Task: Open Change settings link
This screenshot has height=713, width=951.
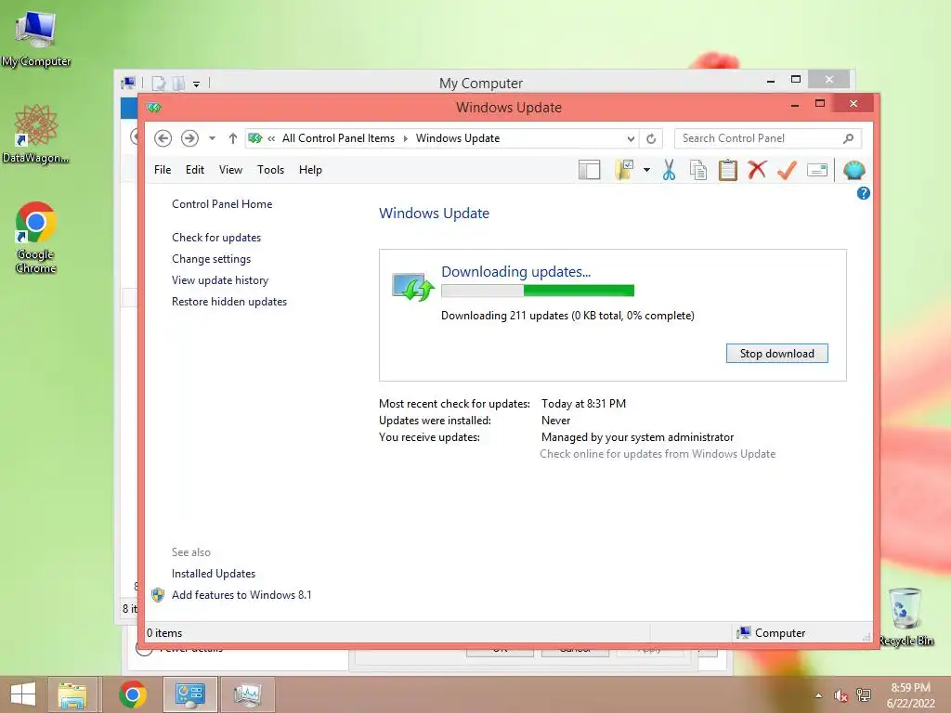Action: click(x=211, y=259)
